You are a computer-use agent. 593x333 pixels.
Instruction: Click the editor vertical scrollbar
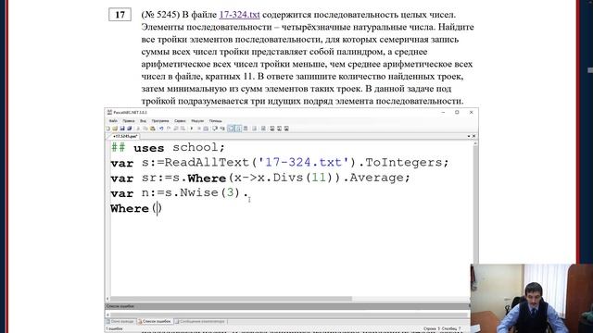tap(475, 203)
